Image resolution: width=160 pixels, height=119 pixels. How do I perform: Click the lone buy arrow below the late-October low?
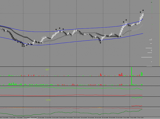[x=100, y=43]
